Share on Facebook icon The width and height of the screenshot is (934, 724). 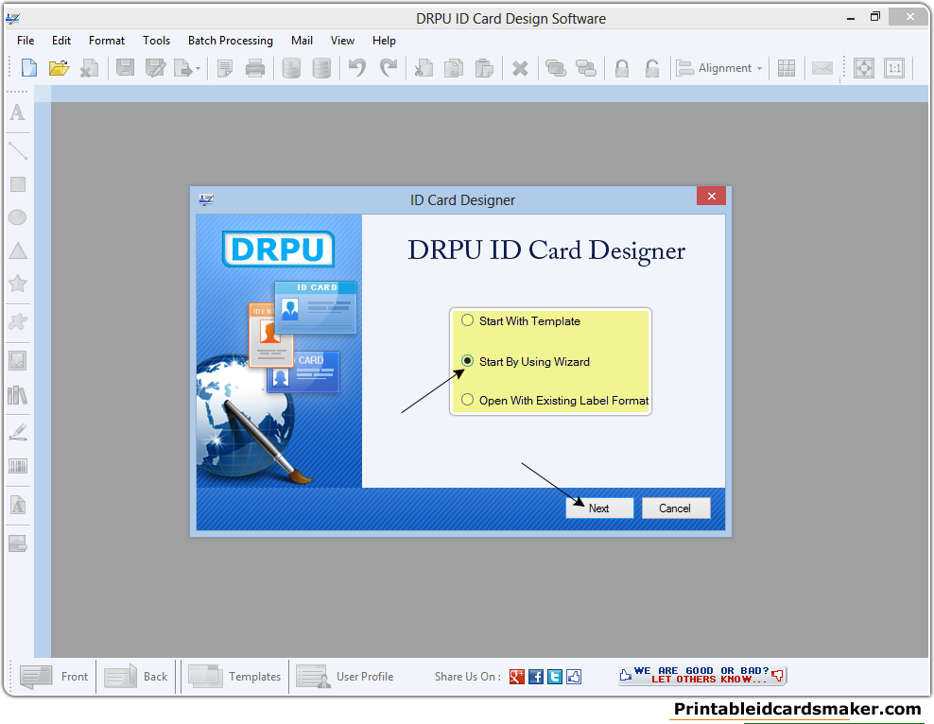[x=536, y=677]
